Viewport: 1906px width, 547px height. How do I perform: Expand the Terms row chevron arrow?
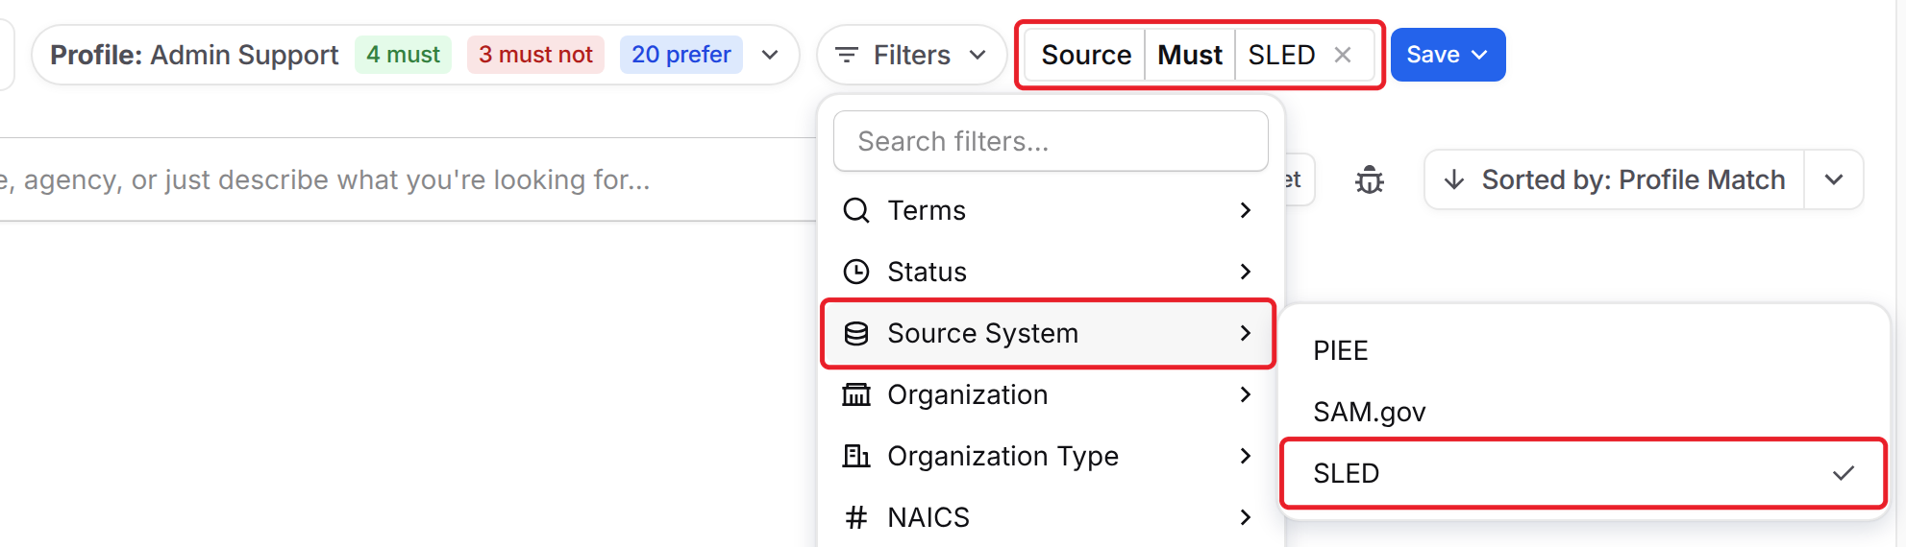[x=1246, y=210]
